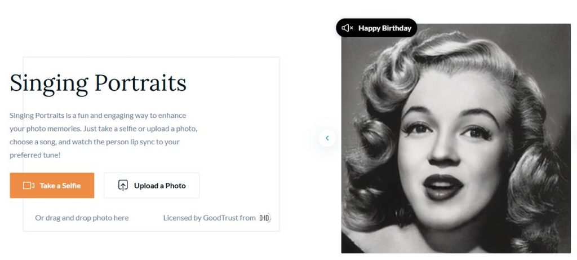Unmute the Happy Birthday song audio
This screenshot has height=260, width=577.
[348, 28]
